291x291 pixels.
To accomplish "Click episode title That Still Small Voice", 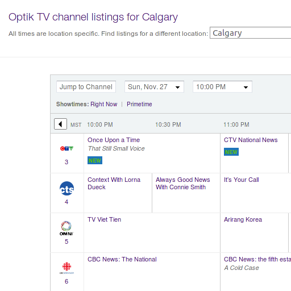I will click(116, 148).
